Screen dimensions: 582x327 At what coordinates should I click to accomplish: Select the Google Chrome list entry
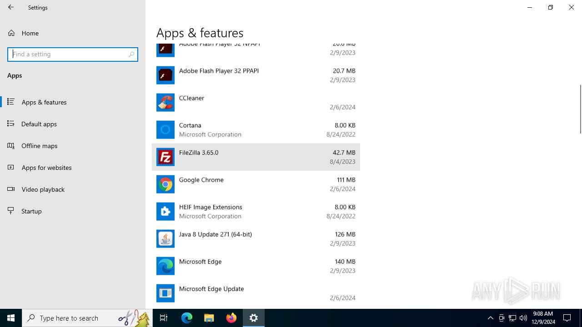[256, 184]
